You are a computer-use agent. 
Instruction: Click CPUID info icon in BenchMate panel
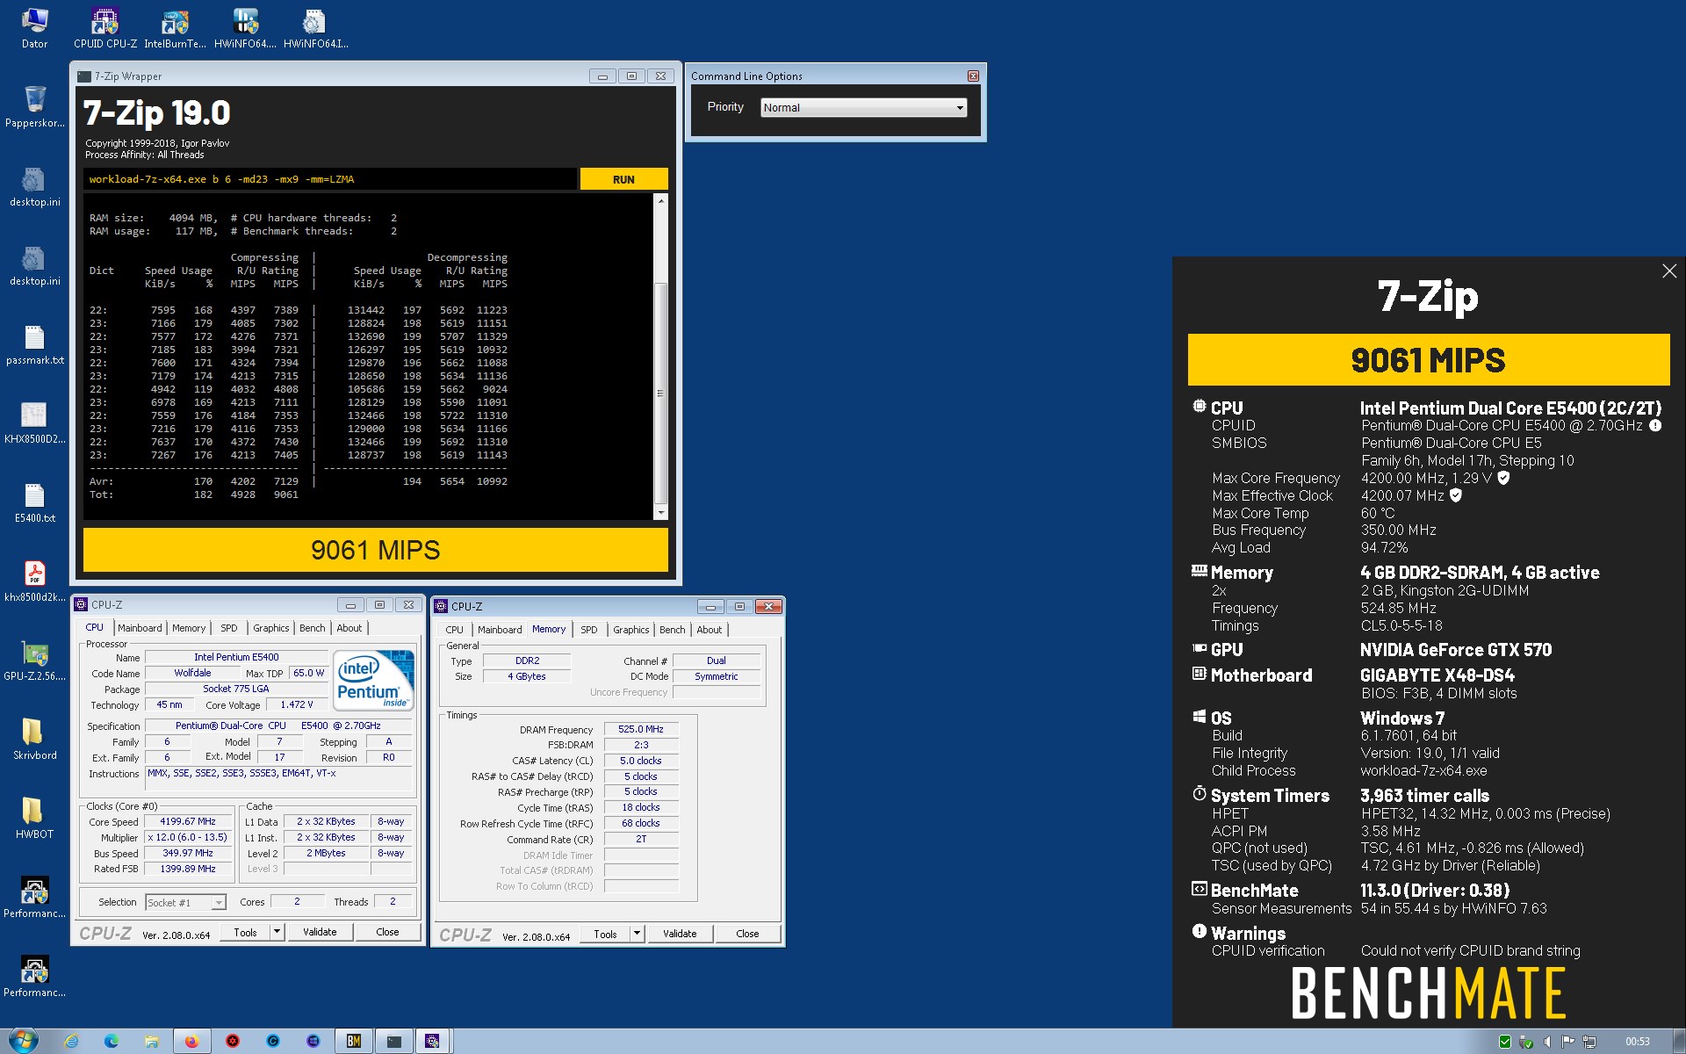coord(1655,425)
